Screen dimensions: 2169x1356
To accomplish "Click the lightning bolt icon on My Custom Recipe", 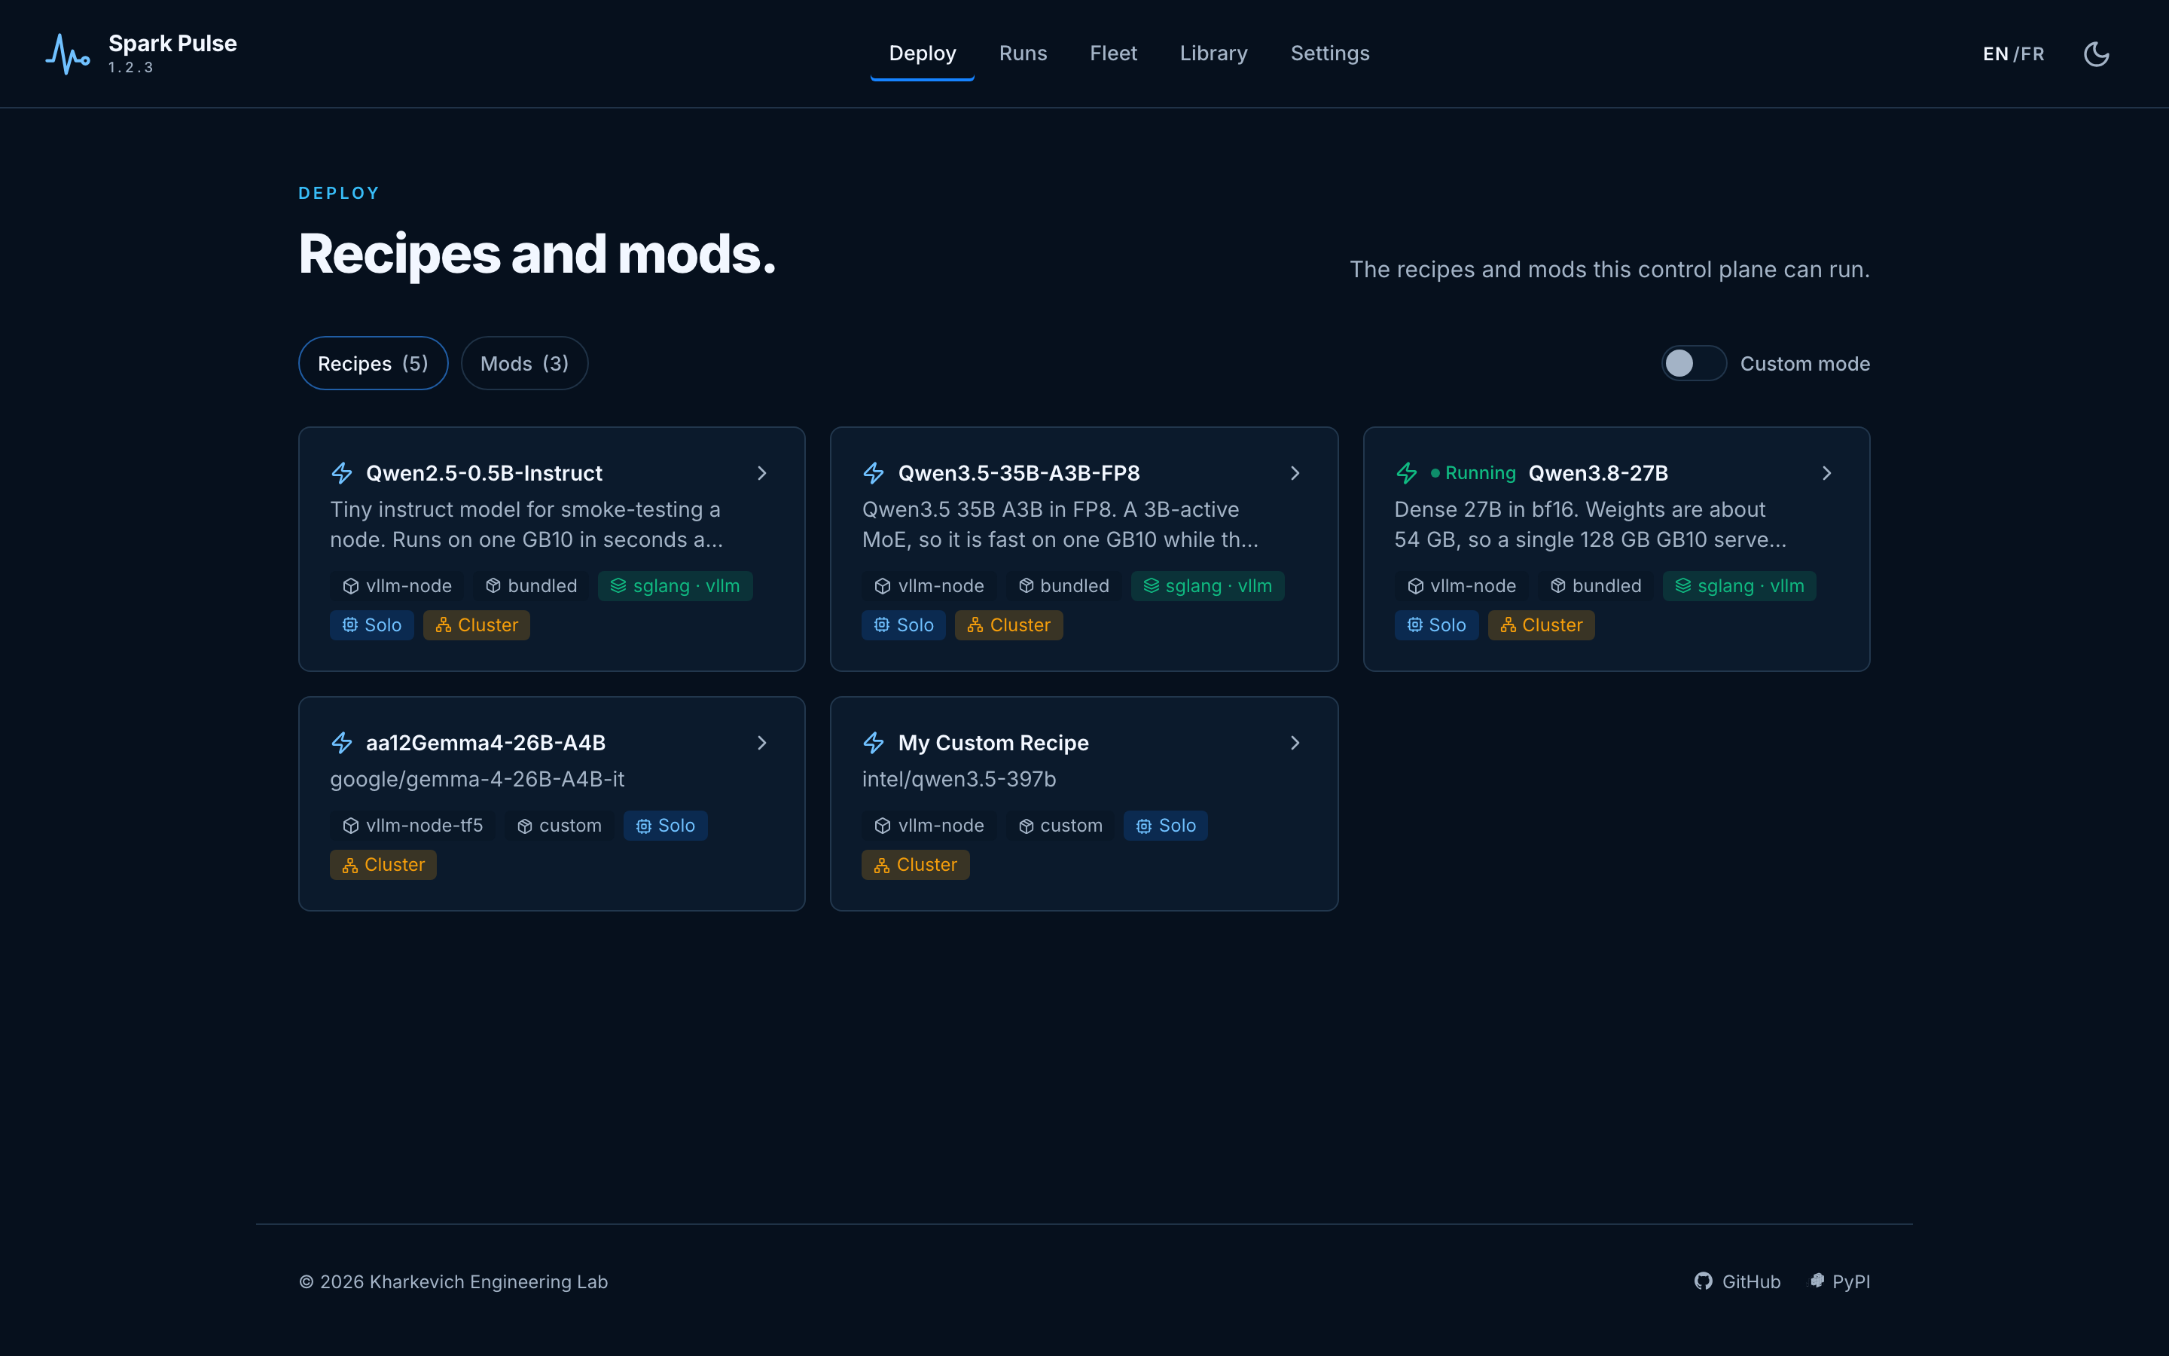I will (874, 743).
